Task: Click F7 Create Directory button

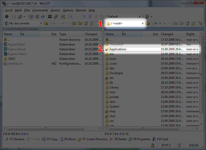Action: (93, 139)
